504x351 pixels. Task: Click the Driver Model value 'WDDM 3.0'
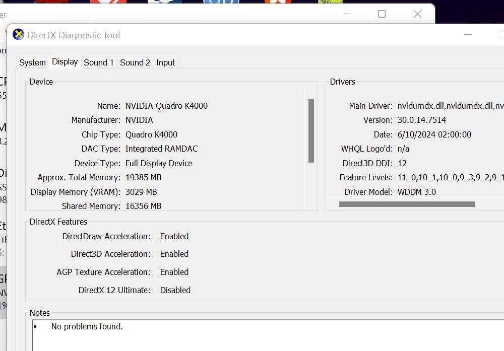[417, 192]
